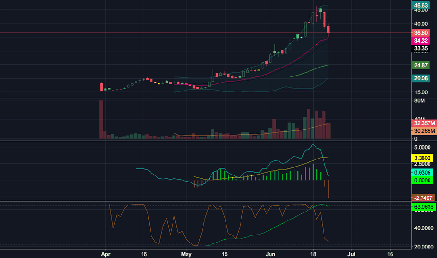The image size is (437, 258).
Task: Click the 18 date label in June
Action: pos(313,254)
